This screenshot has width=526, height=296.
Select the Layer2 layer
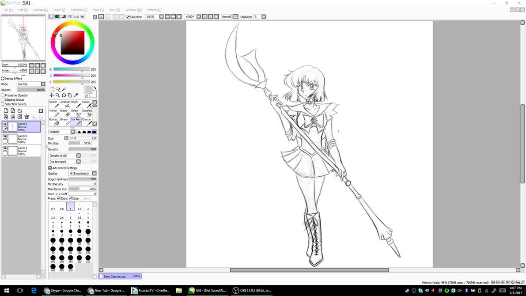[22, 139]
